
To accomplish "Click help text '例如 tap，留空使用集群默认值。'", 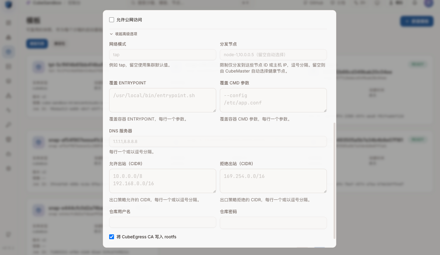I will click(140, 65).
